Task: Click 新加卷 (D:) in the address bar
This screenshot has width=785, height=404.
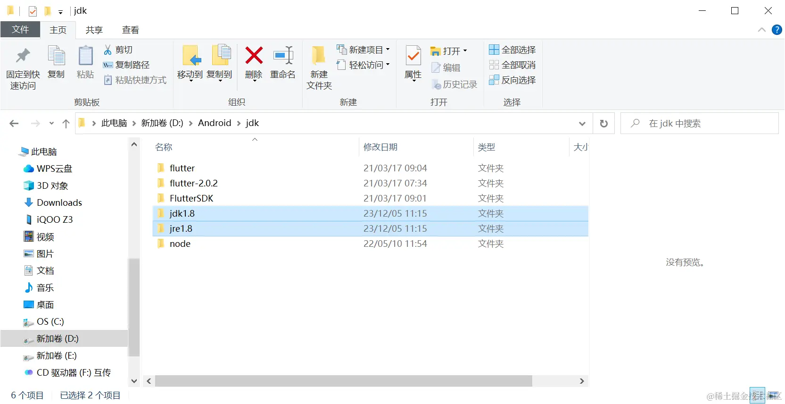Action: [x=162, y=123]
